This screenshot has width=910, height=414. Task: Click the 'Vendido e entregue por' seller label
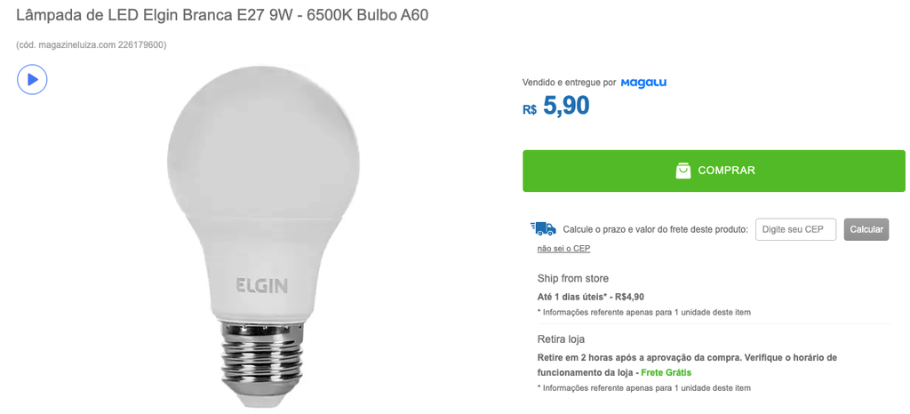tap(569, 83)
